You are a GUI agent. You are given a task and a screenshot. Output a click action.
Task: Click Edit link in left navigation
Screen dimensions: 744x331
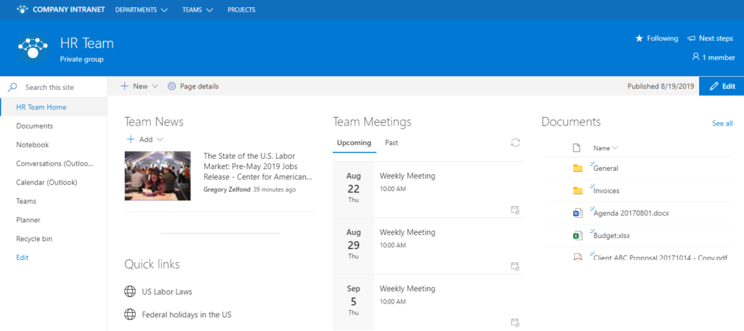[x=23, y=258]
